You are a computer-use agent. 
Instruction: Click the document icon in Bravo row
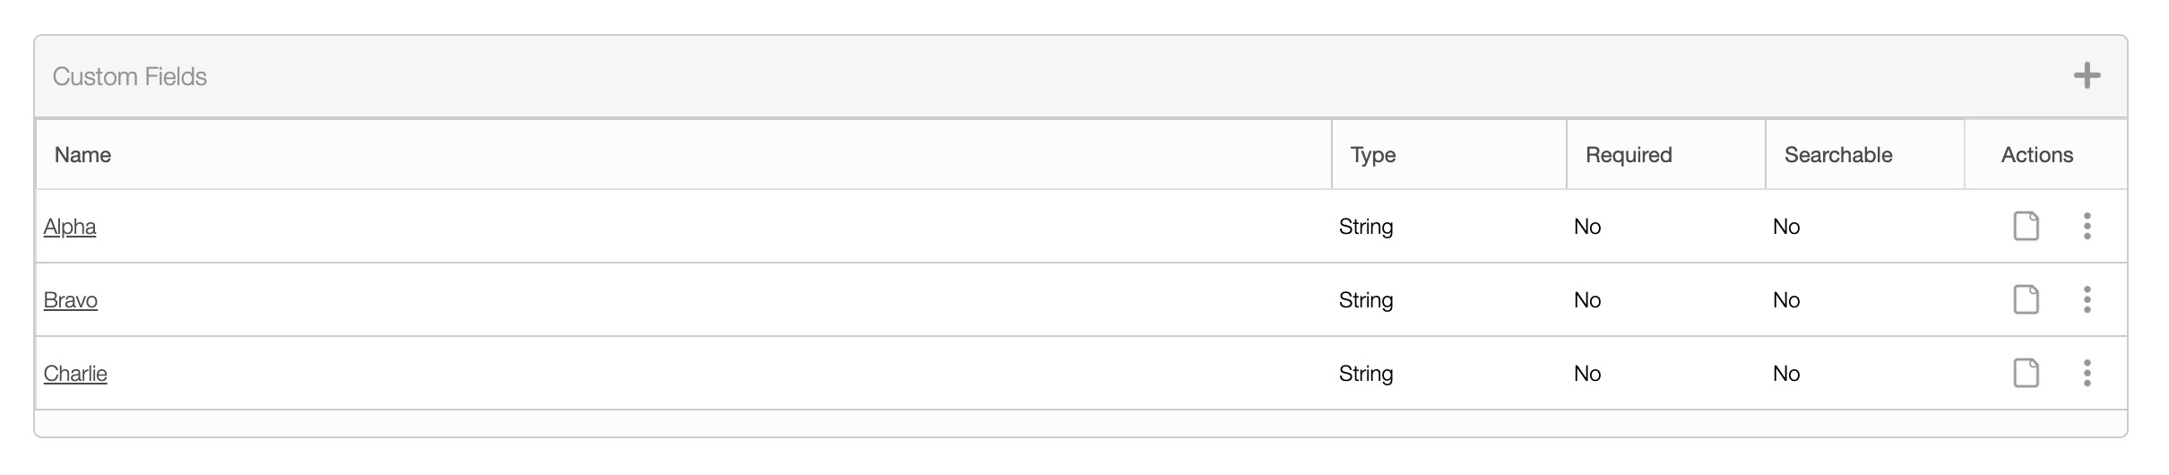click(2026, 299)
